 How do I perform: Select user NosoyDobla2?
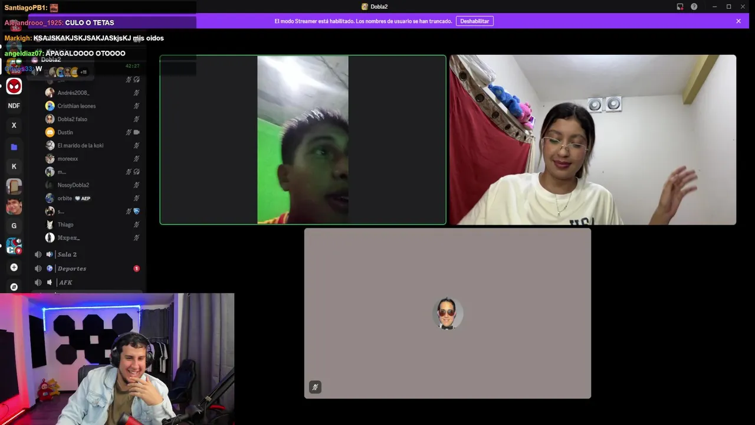93,185
